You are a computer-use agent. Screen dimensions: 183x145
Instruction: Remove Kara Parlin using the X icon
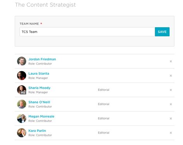pos(171,133)
